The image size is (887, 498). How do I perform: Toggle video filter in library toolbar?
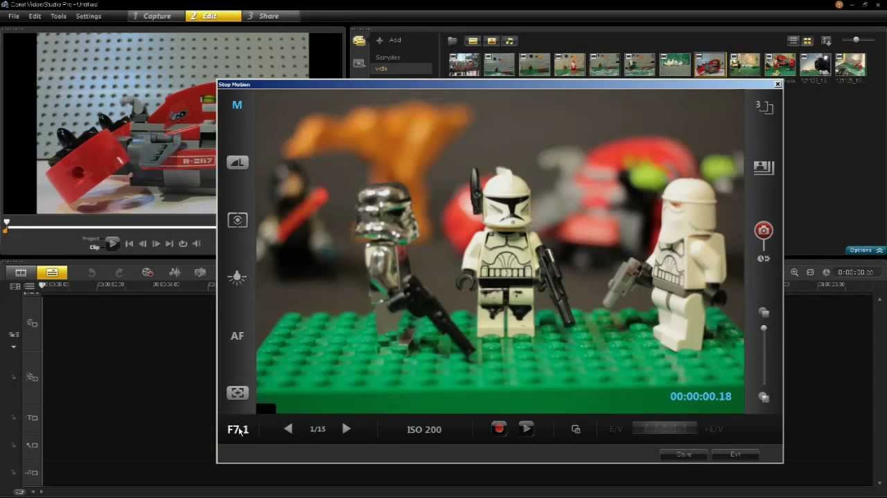pyautogui.click(x=473, y=41)
